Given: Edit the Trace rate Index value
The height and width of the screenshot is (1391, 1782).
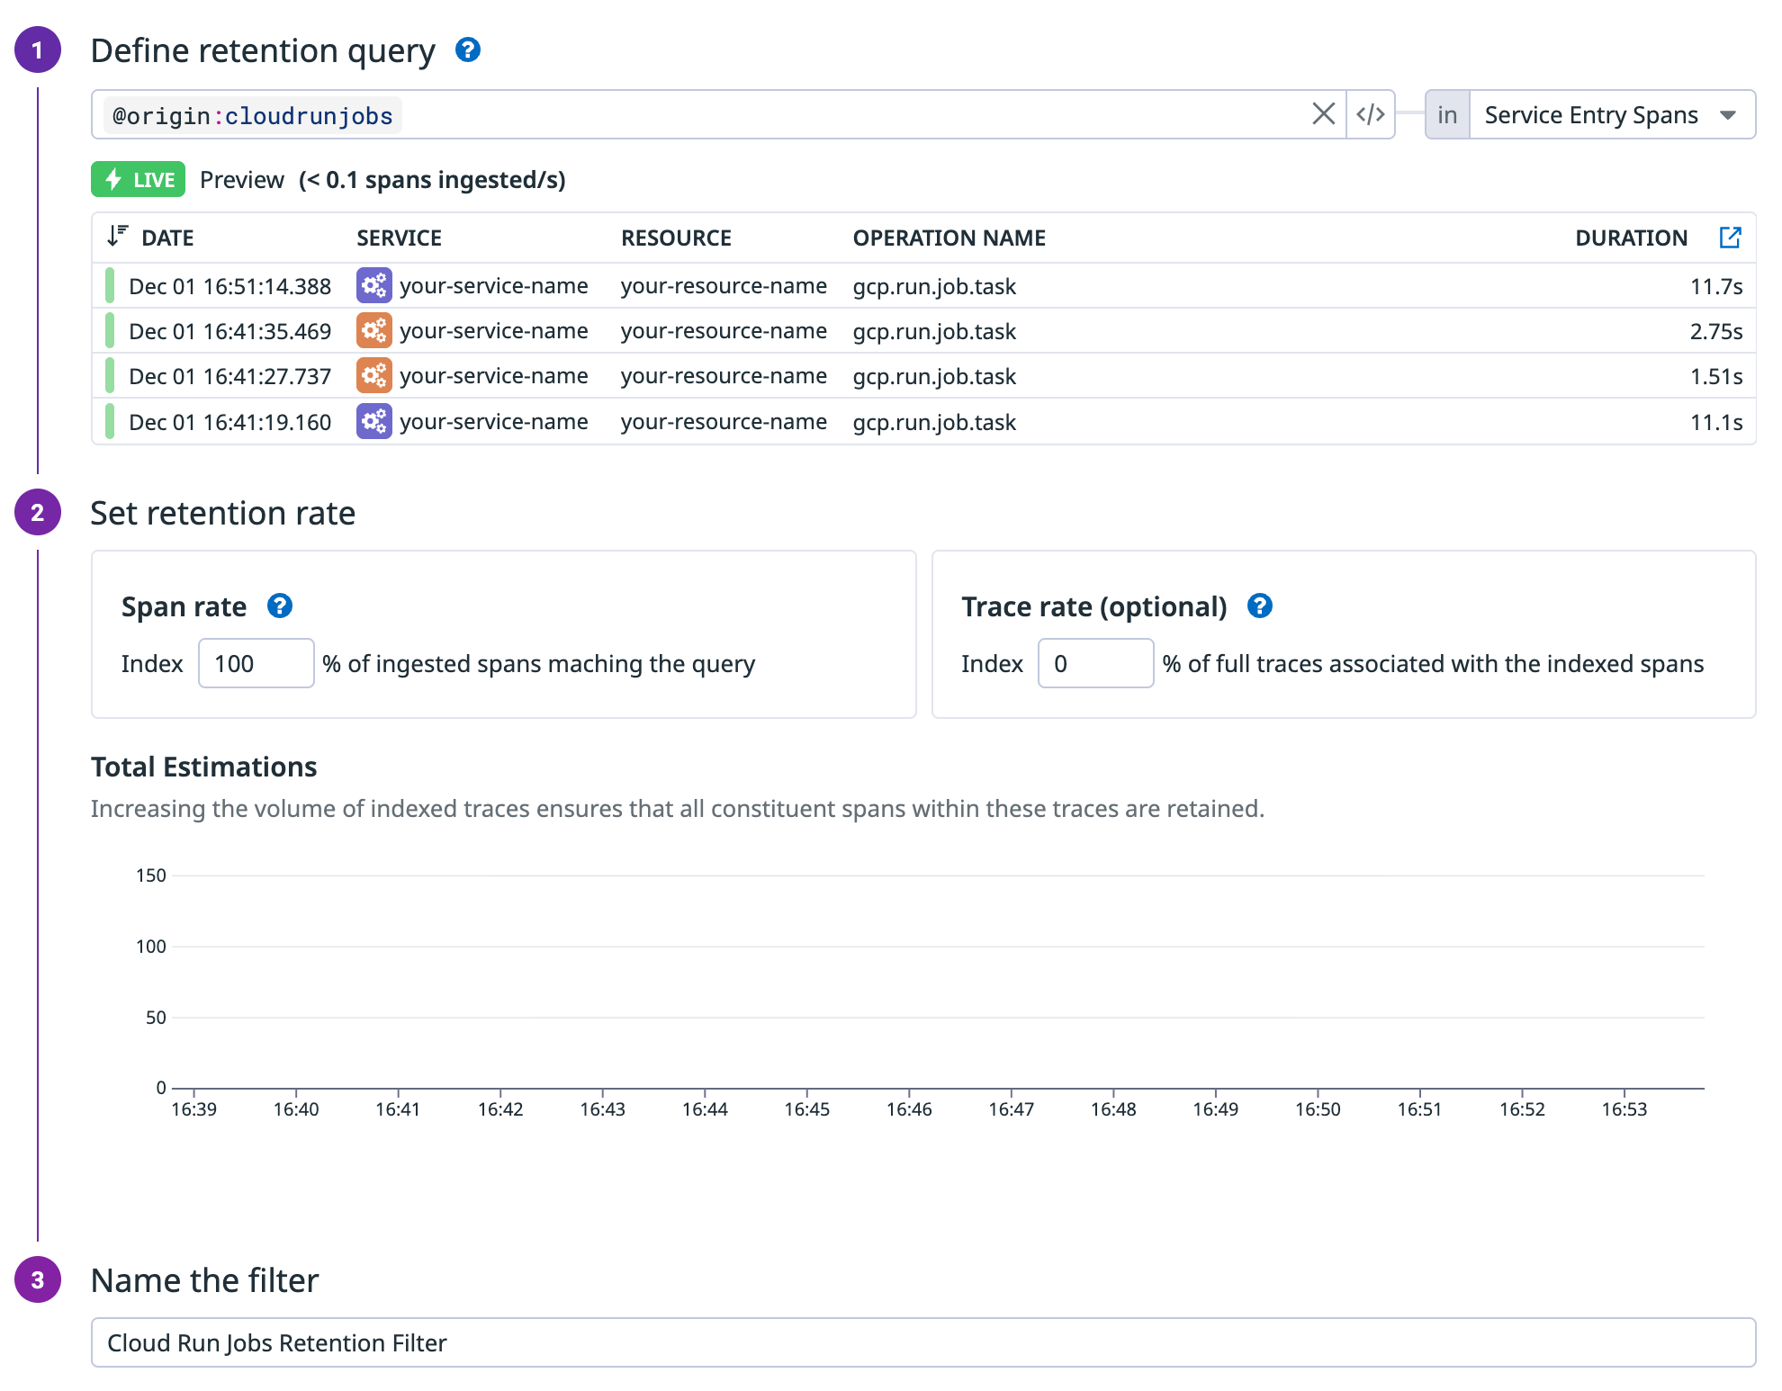Looking at the screenshot, I should tap(1095, 663).
